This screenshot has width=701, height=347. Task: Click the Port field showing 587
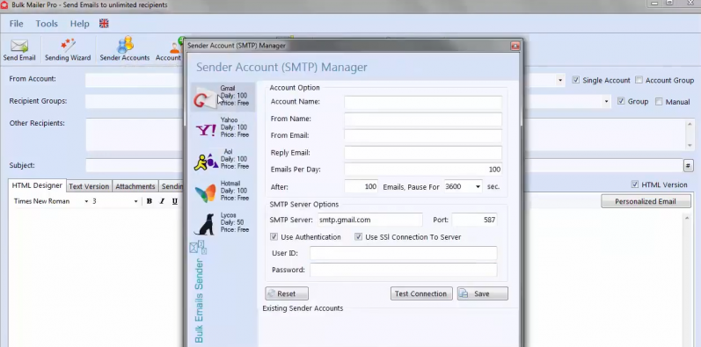(x=474, y=220)
